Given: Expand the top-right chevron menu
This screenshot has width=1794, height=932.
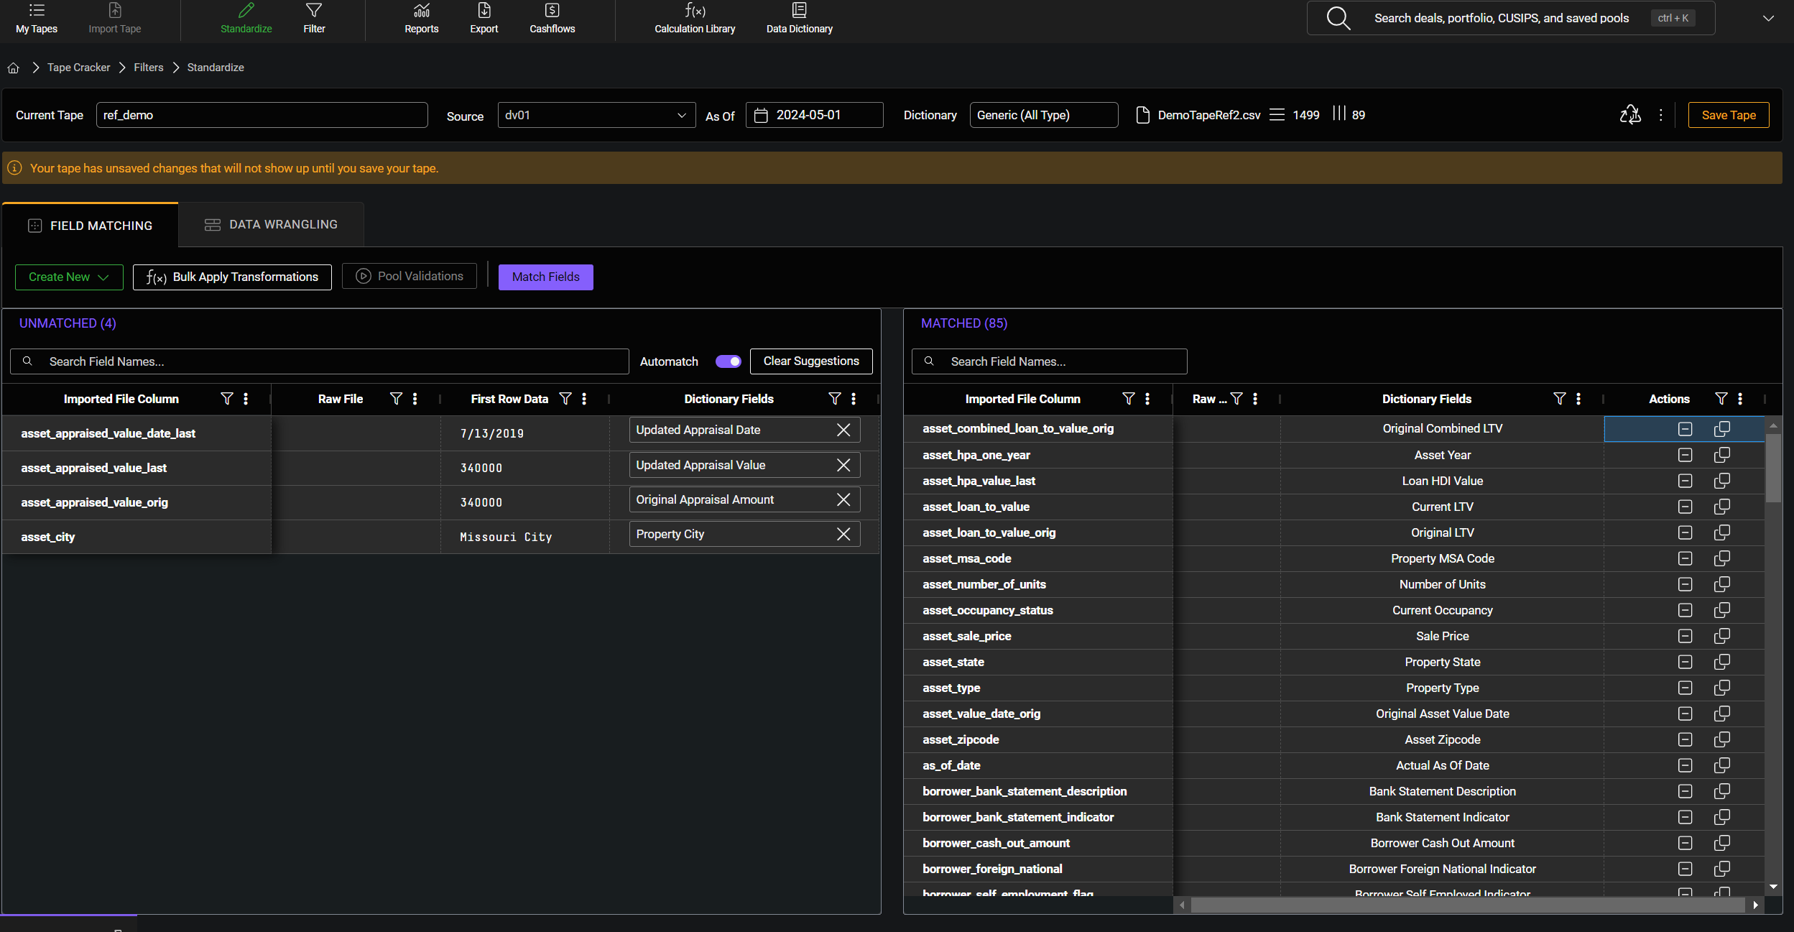Looking at the screenshot, I should pyautogui.click(x=1768, y=18).
